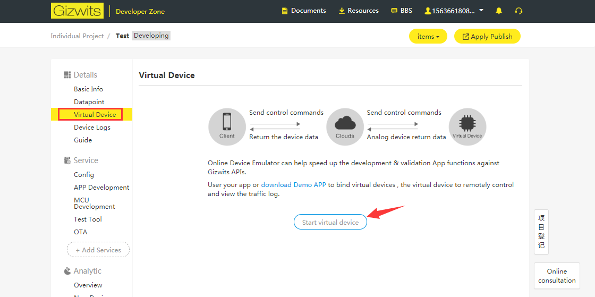Image resolution: width=595 pixels, height=297 pixels.
Task: Click the Details section heading
Action: [x=86, y=75]
